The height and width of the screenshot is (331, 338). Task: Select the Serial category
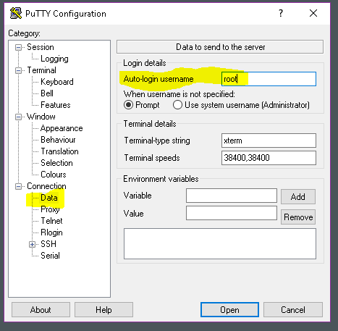tap(50, 256)
